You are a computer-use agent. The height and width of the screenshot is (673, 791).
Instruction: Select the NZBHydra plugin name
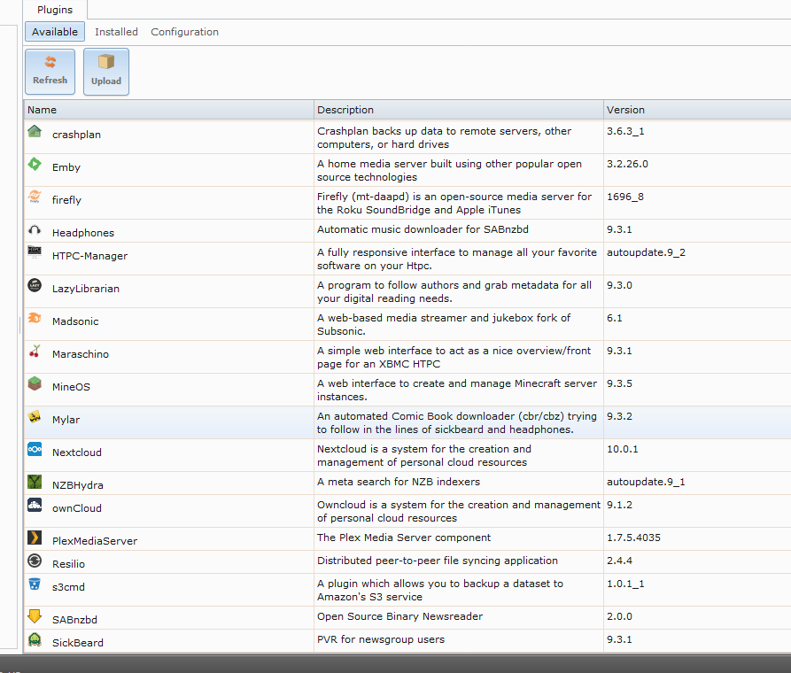pyautogui.click(x=78, y=486)
